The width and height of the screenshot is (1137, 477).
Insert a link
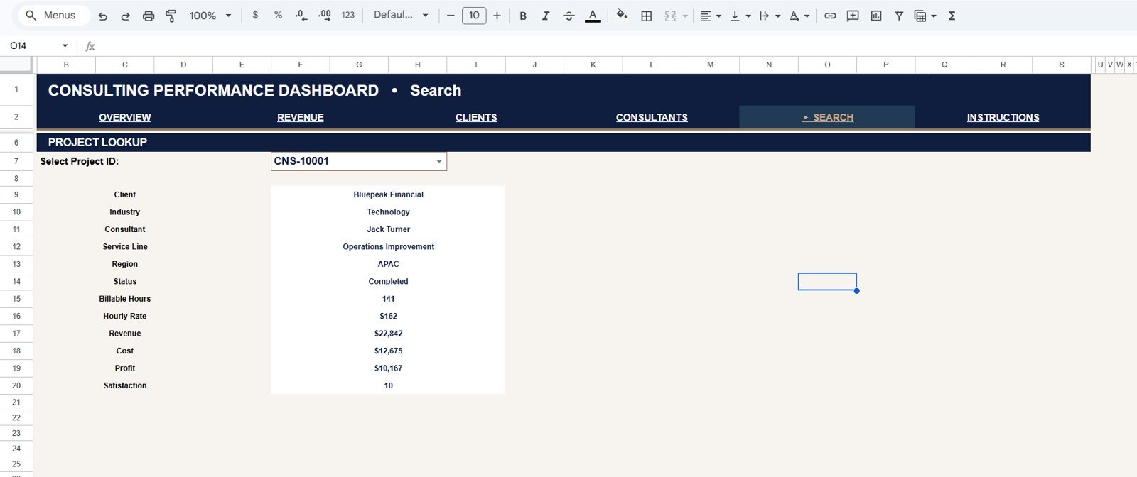click(x=830, y=16)
